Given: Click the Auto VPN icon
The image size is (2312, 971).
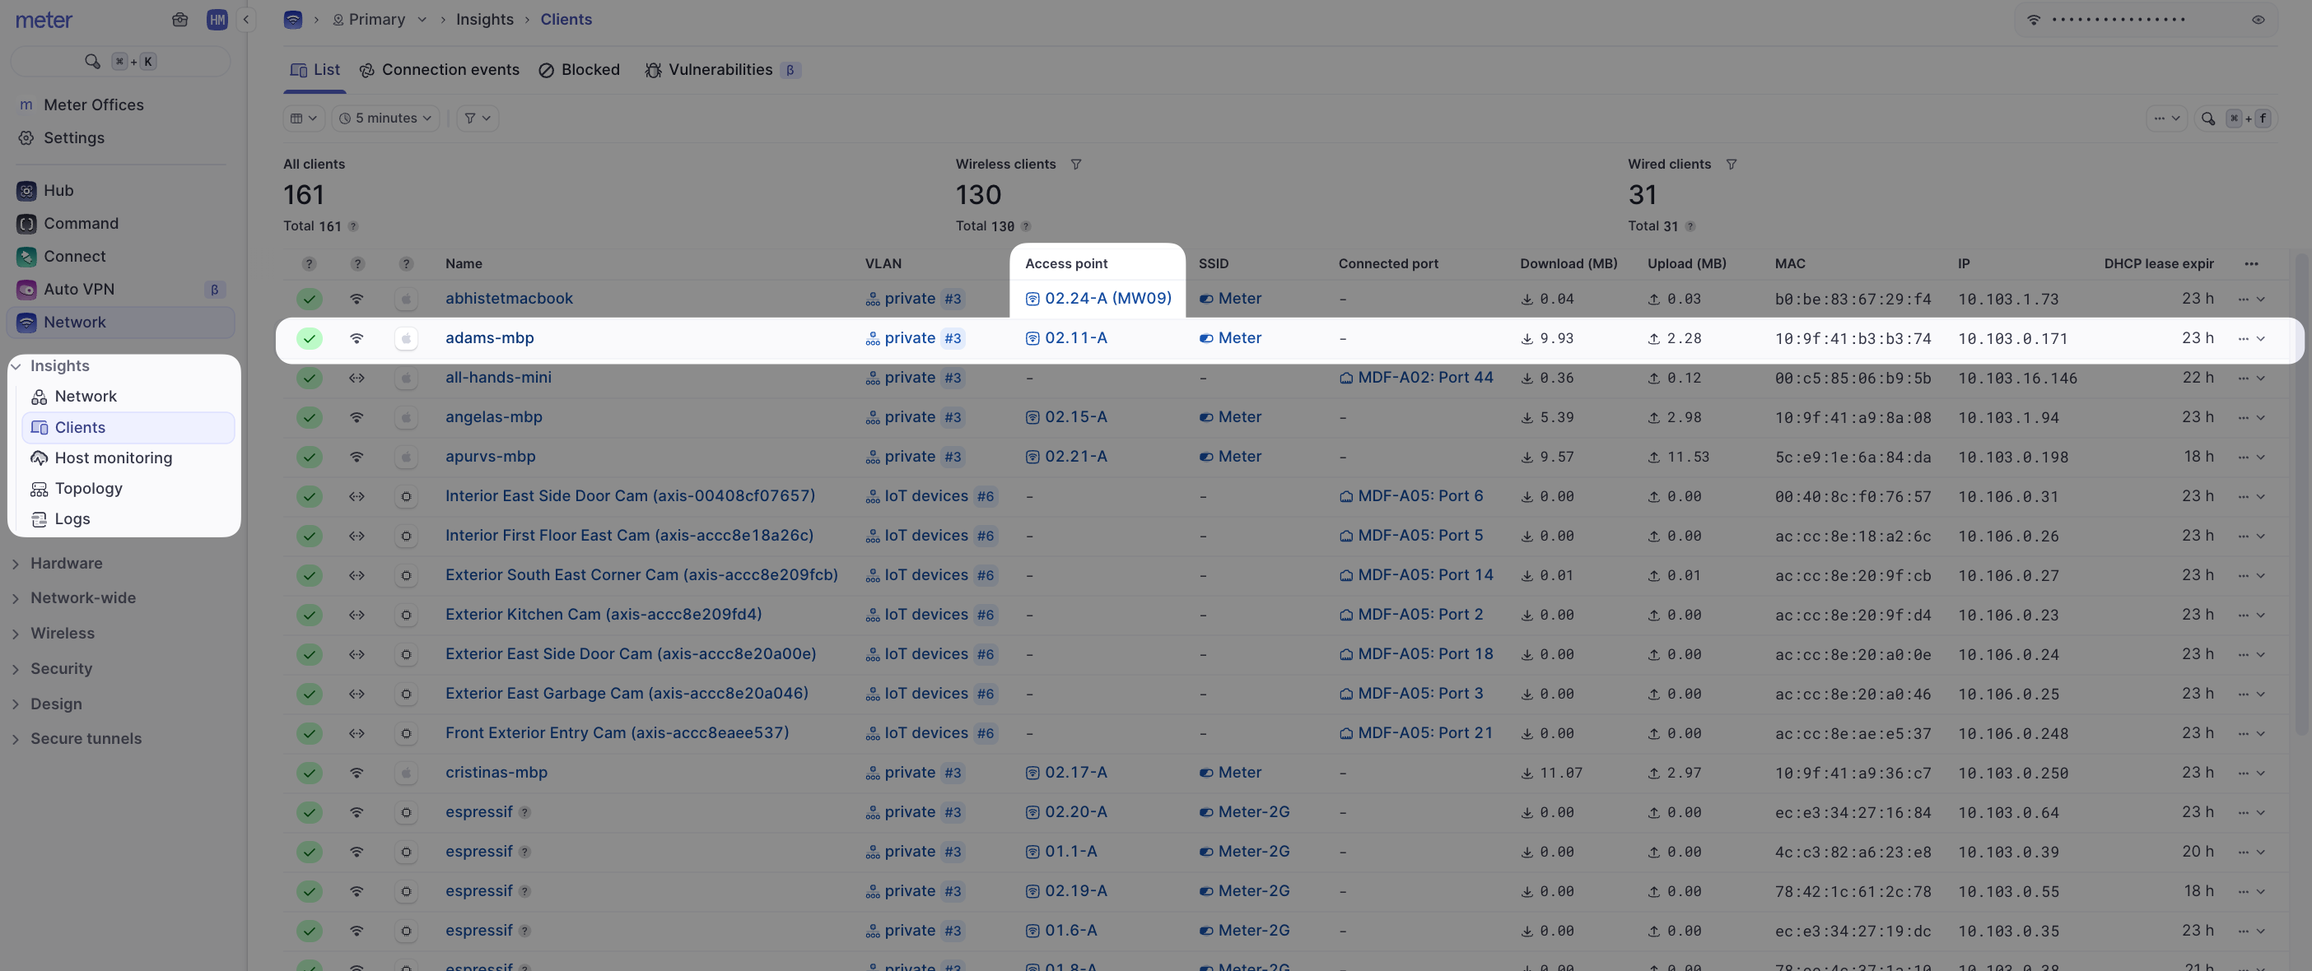Looking at the screenshot, I should (x=26, y=290).
